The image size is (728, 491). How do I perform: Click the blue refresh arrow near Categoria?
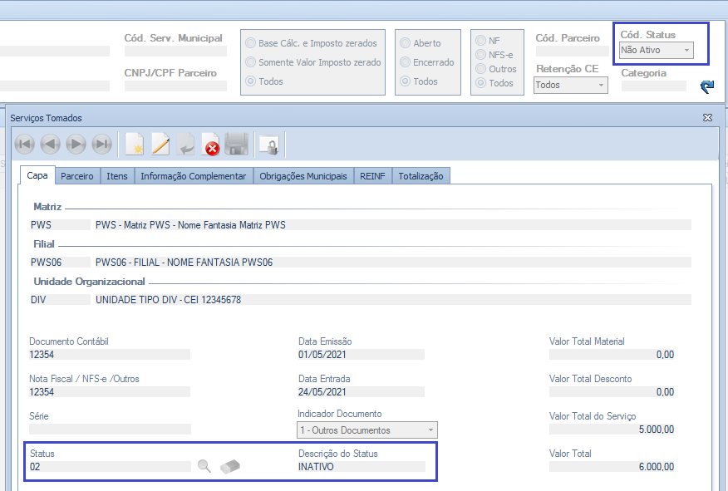[x=707, y=86]
